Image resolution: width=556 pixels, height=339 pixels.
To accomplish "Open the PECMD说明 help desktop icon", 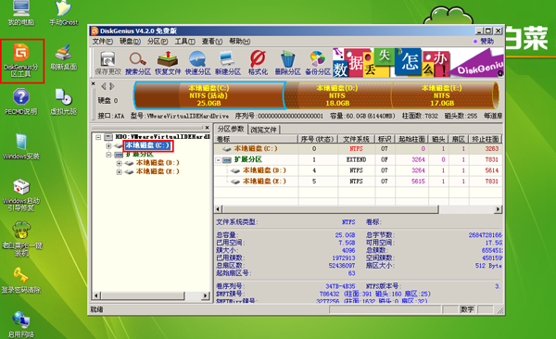I will (x=21, y=102).
